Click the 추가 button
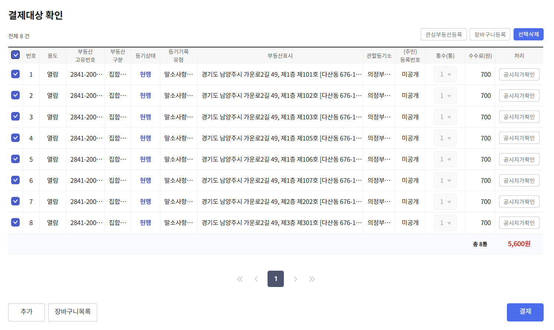The width and height of the screenshot is (554, 330). tap(26, 312)
